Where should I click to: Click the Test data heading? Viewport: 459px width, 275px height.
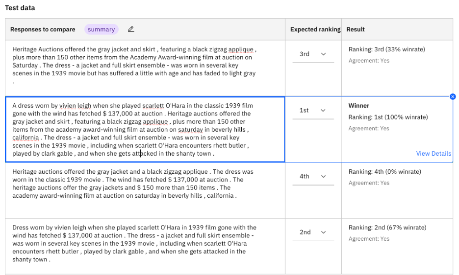(x=20, y=8)
